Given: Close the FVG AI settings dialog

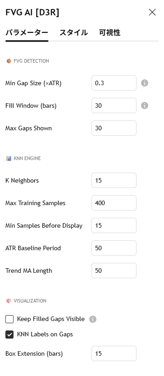Looking at the screenshot, I should [152, 12].
